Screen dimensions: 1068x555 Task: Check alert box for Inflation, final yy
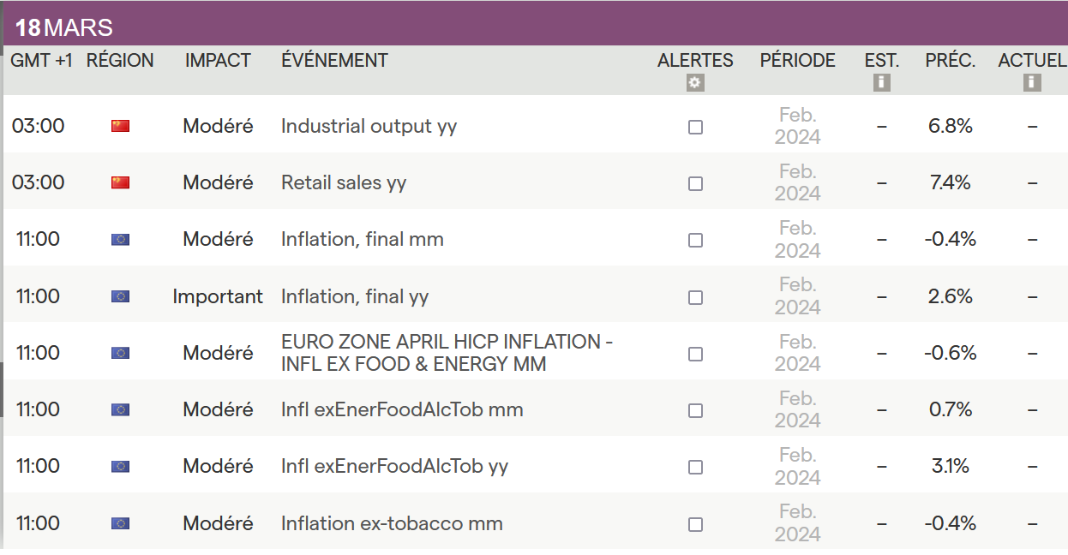(x=695, y=297)
